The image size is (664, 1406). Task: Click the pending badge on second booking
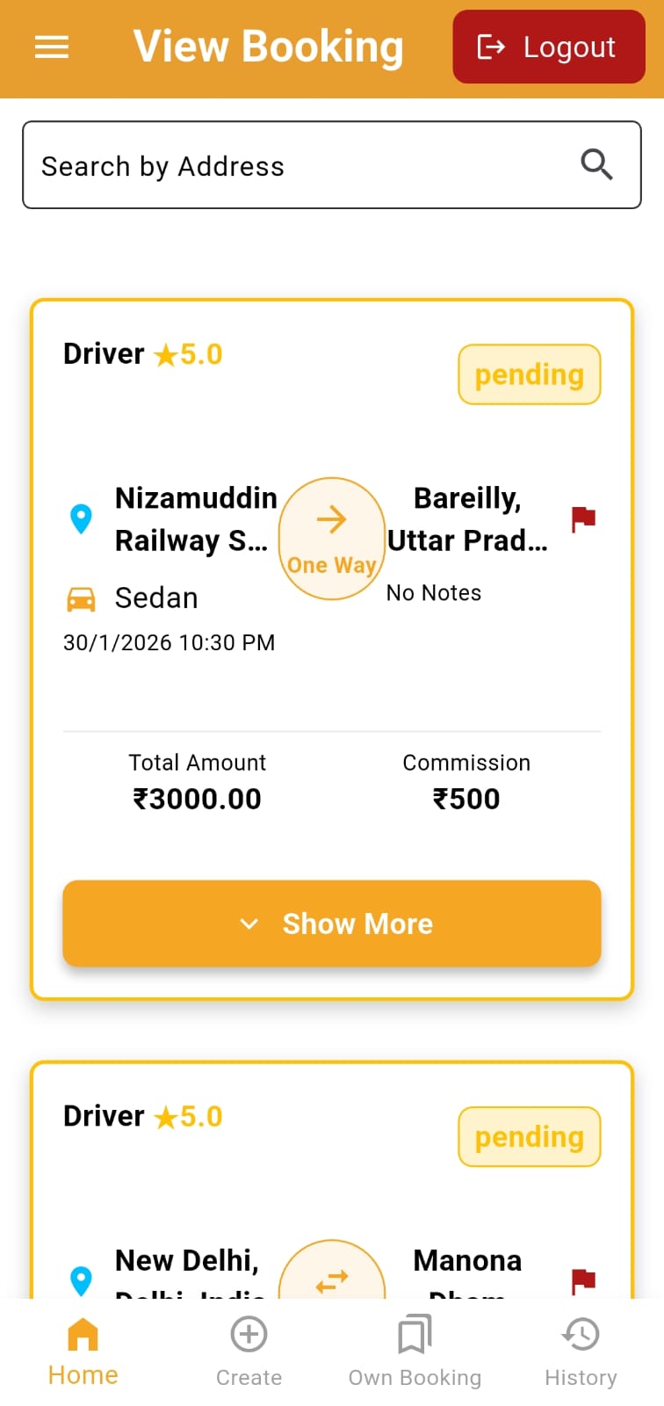(x=529, y=1136)
